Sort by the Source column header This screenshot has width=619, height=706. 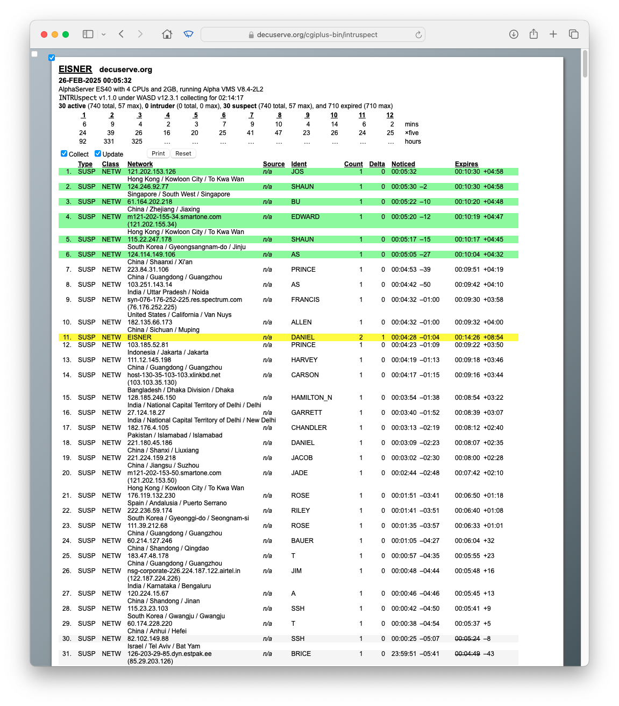click(274, 164)
